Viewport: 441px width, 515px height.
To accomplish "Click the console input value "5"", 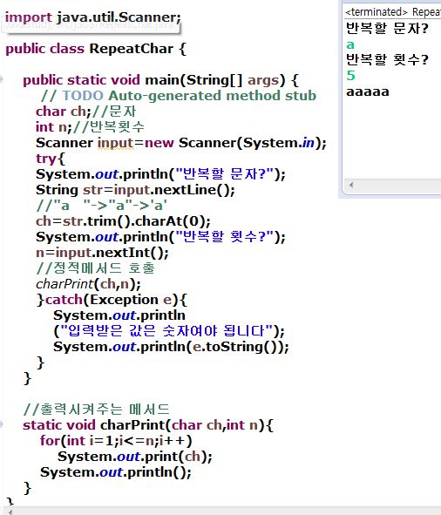I will click(x=351, y=76).
